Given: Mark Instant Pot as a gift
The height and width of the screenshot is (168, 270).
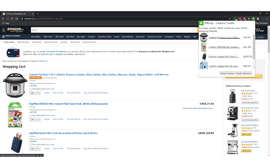Looking at the screenshot, I should 30,89.
